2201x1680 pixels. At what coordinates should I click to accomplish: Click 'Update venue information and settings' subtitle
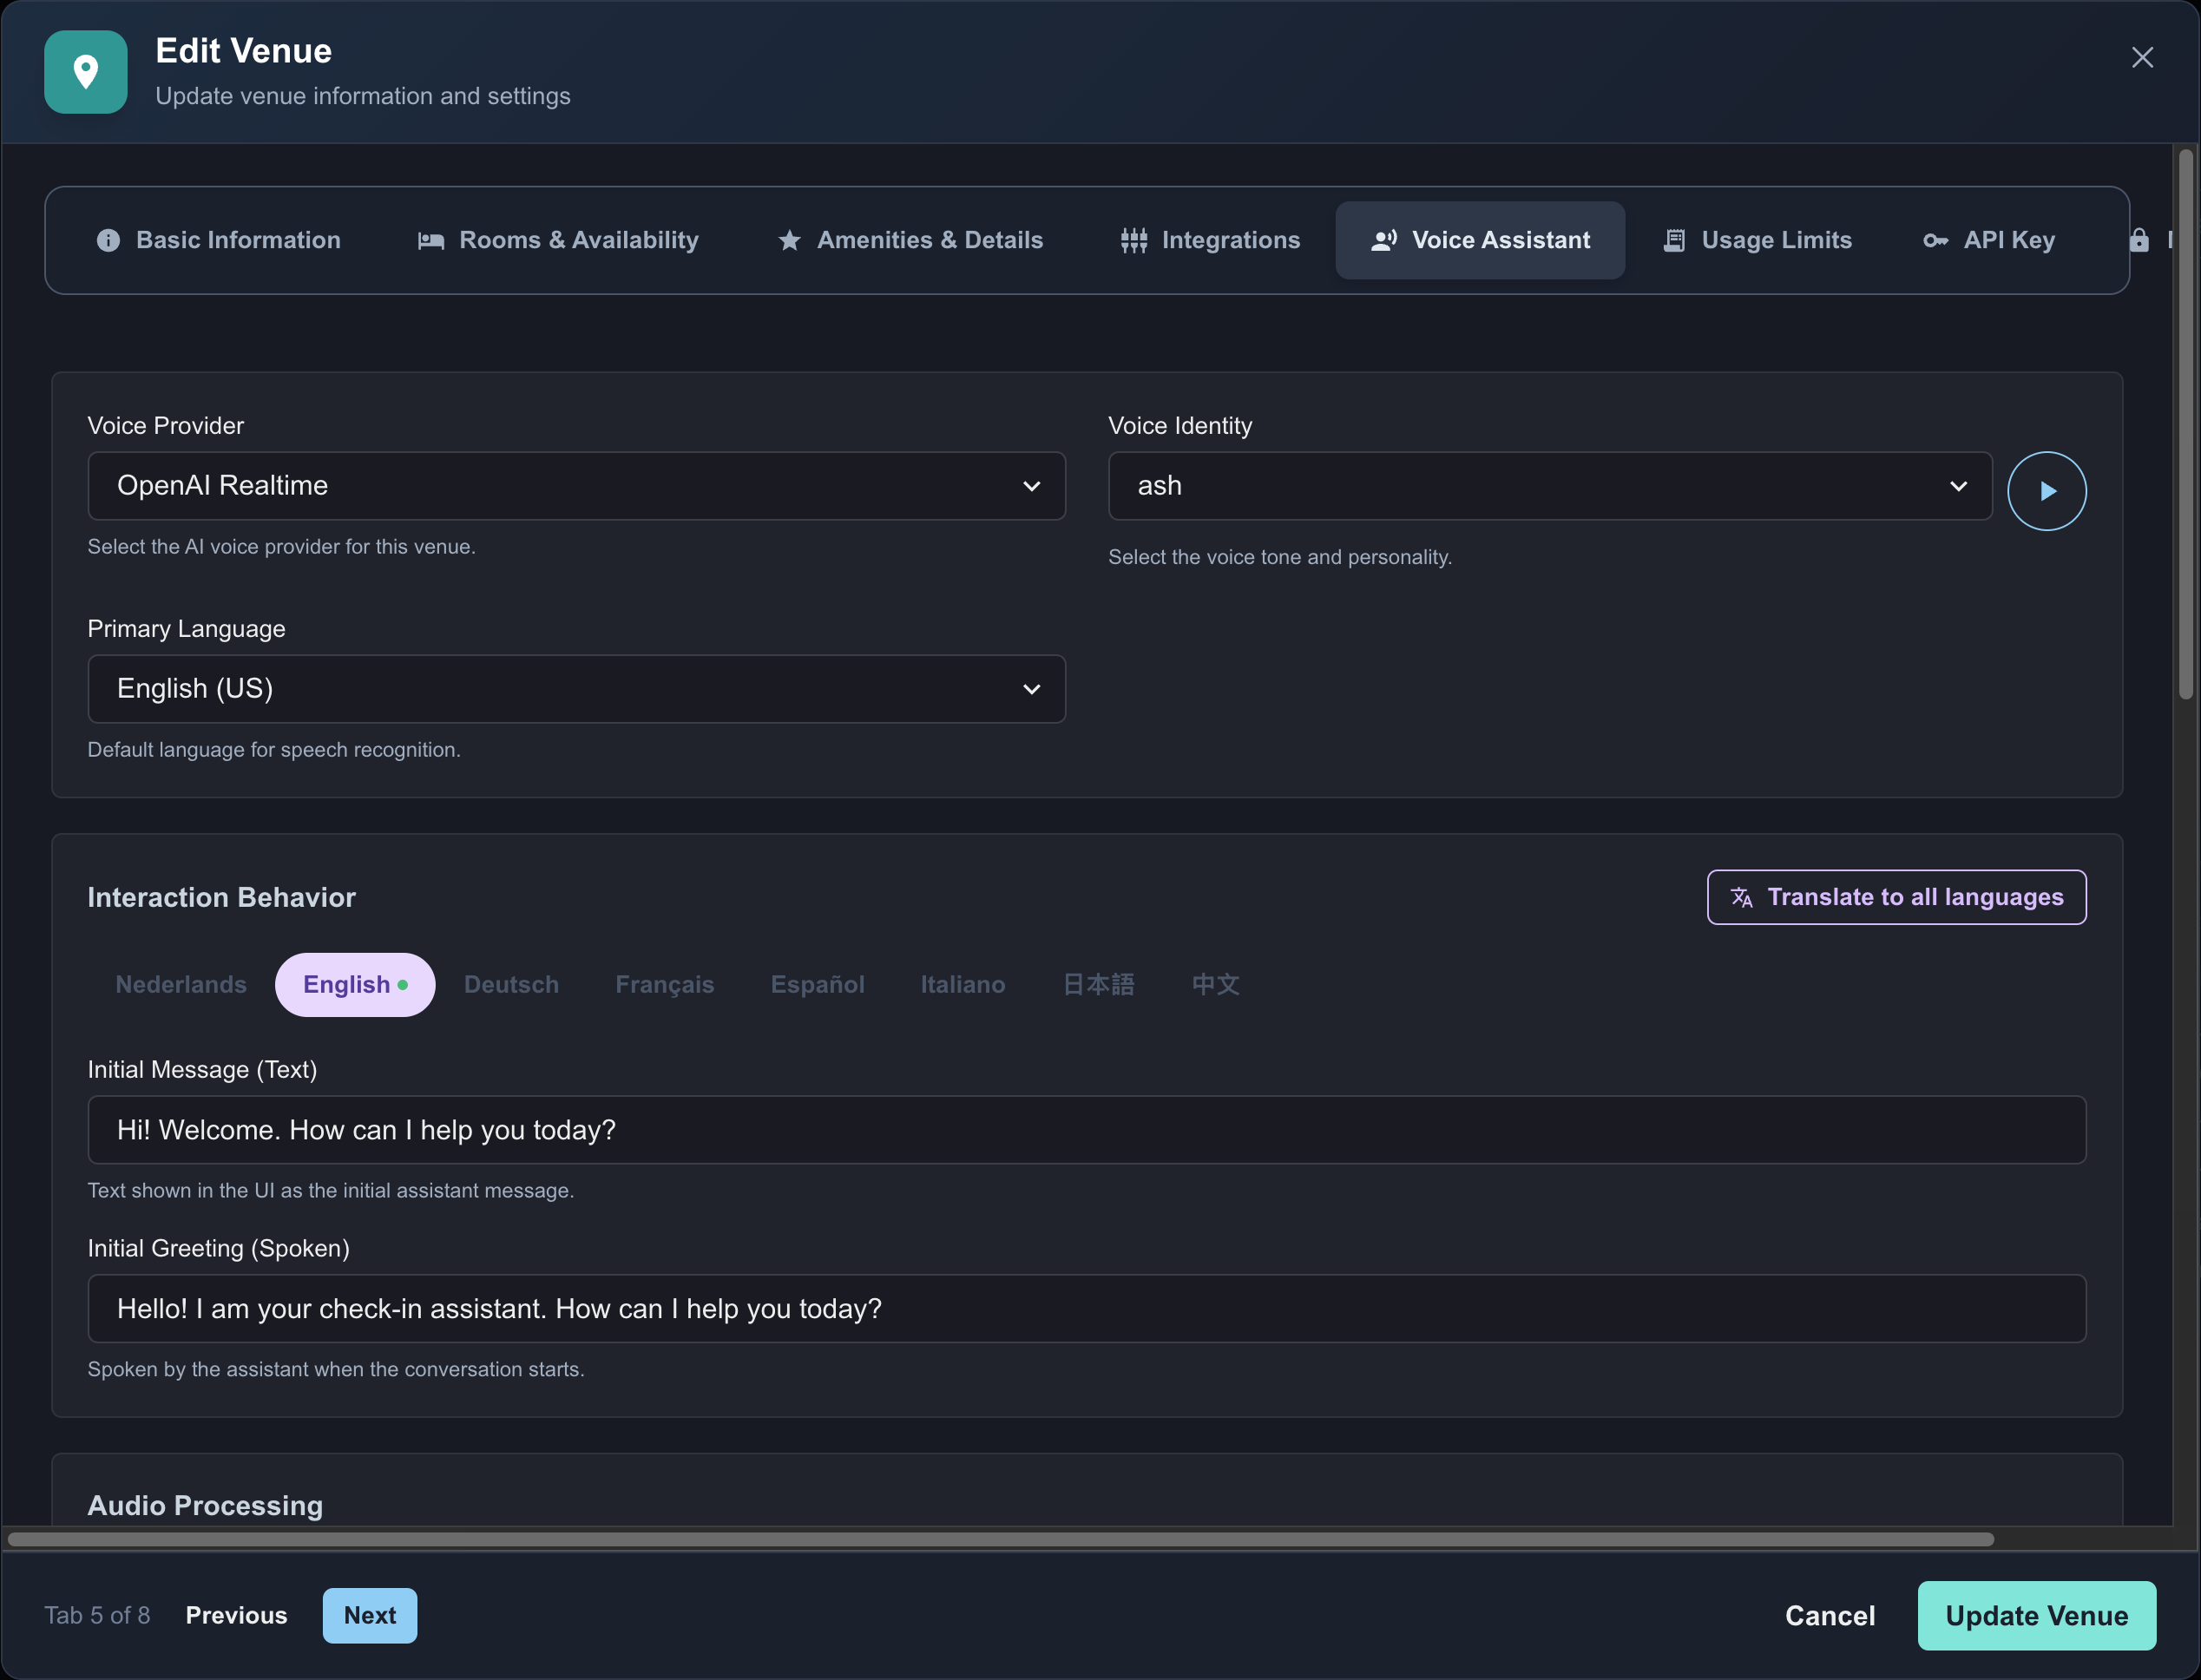[x=363, y=96]
